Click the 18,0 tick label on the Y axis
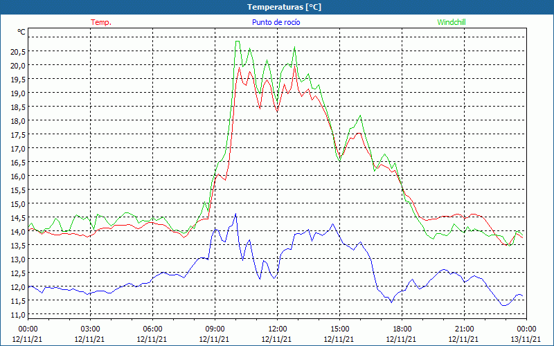 17,120
